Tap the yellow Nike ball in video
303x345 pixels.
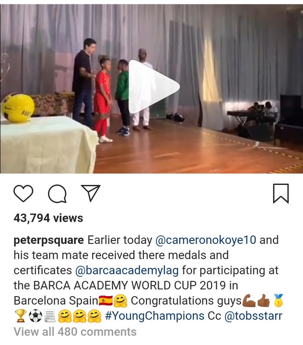[x=18, y=108]
